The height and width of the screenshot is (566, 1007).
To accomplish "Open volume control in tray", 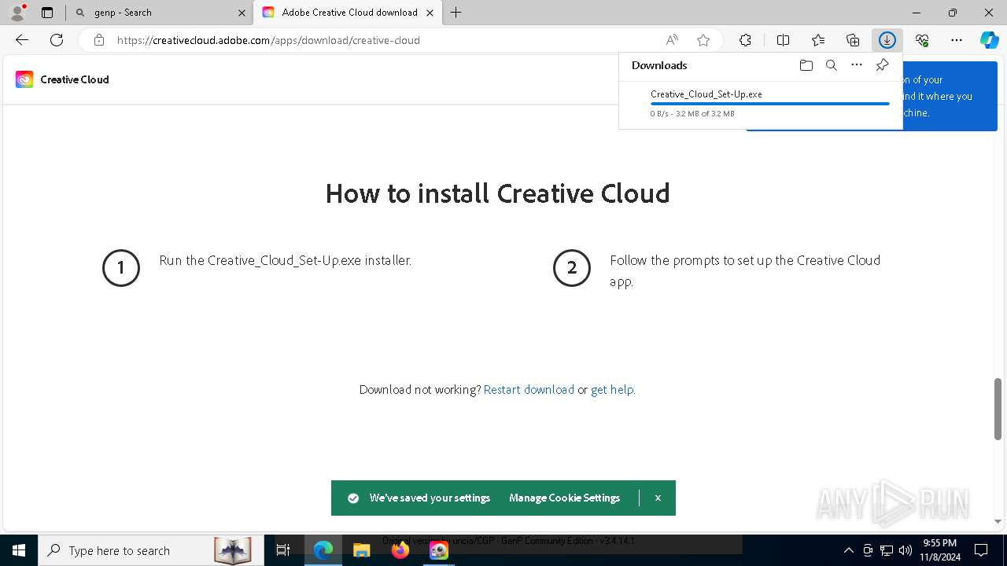I will [906, 550].
